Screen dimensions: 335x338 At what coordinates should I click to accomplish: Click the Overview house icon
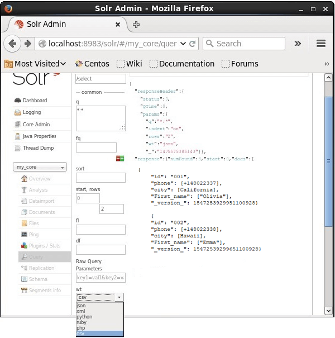pyautogui.click(x=24, y=178)
